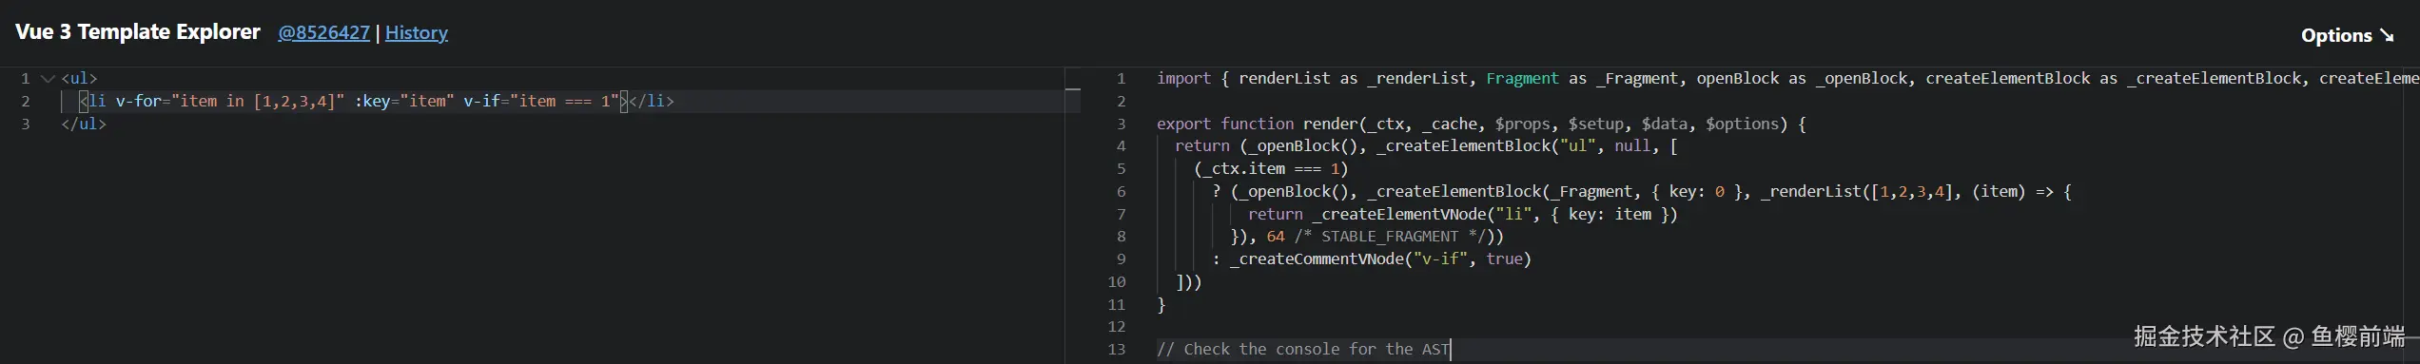Collapse the <ul> fold chevron
The image size is (2420, 364).
(x=48, y=78)
